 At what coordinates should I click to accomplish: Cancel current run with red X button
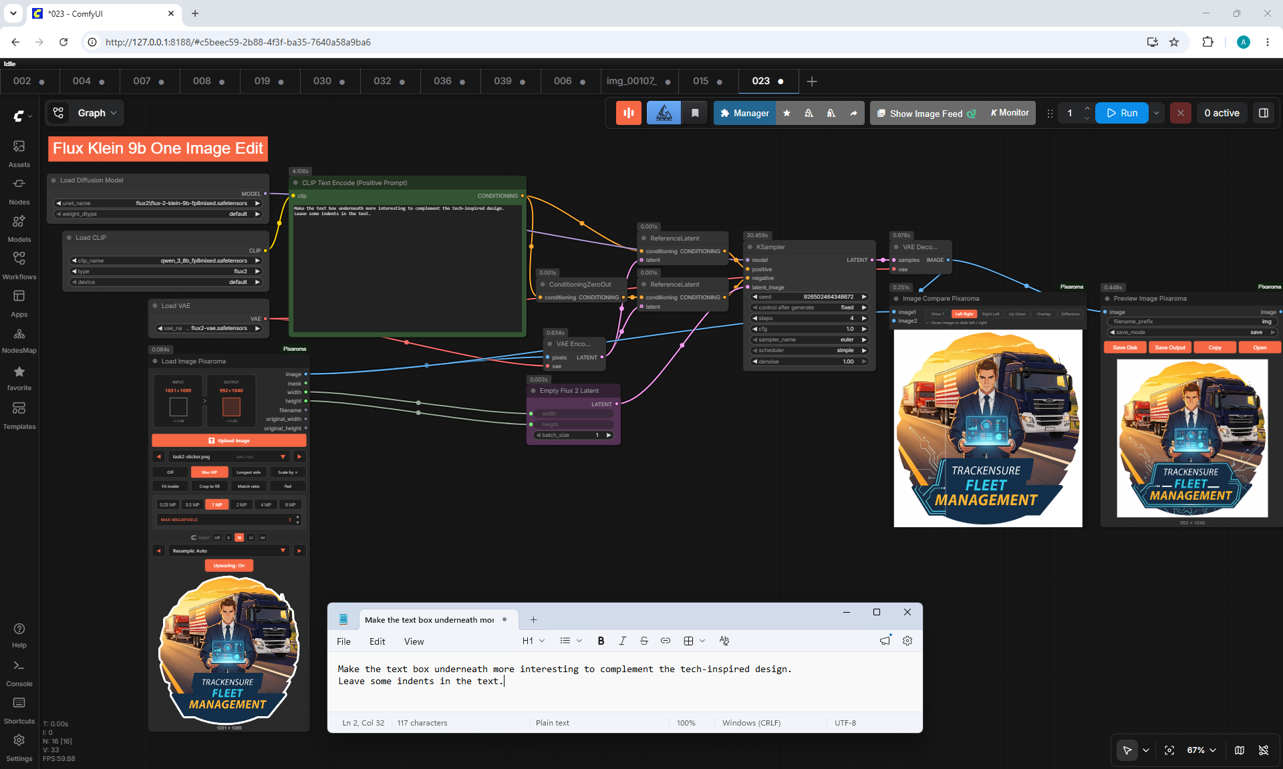(x=1181, y=113)
